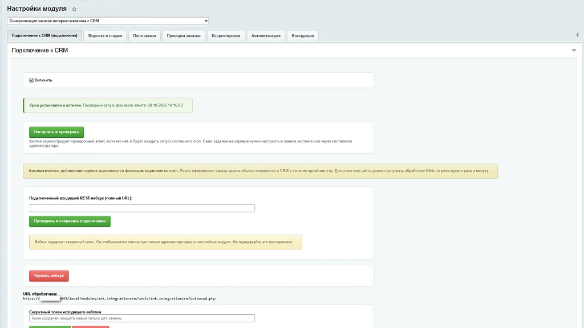The image size is (584, 328).
Task: Focus the Секретный токен исходящего вебхука field
Action: [x=142, y=318]
